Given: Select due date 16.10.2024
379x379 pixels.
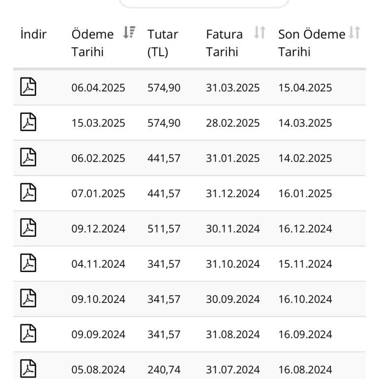Looking at the screenshot, I should pyautogui.click(x=305, y=300).
